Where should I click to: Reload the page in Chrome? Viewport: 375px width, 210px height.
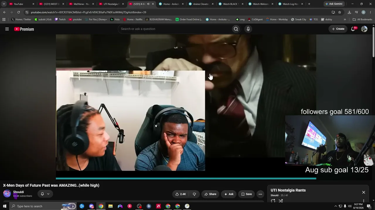tap(18, 12)
